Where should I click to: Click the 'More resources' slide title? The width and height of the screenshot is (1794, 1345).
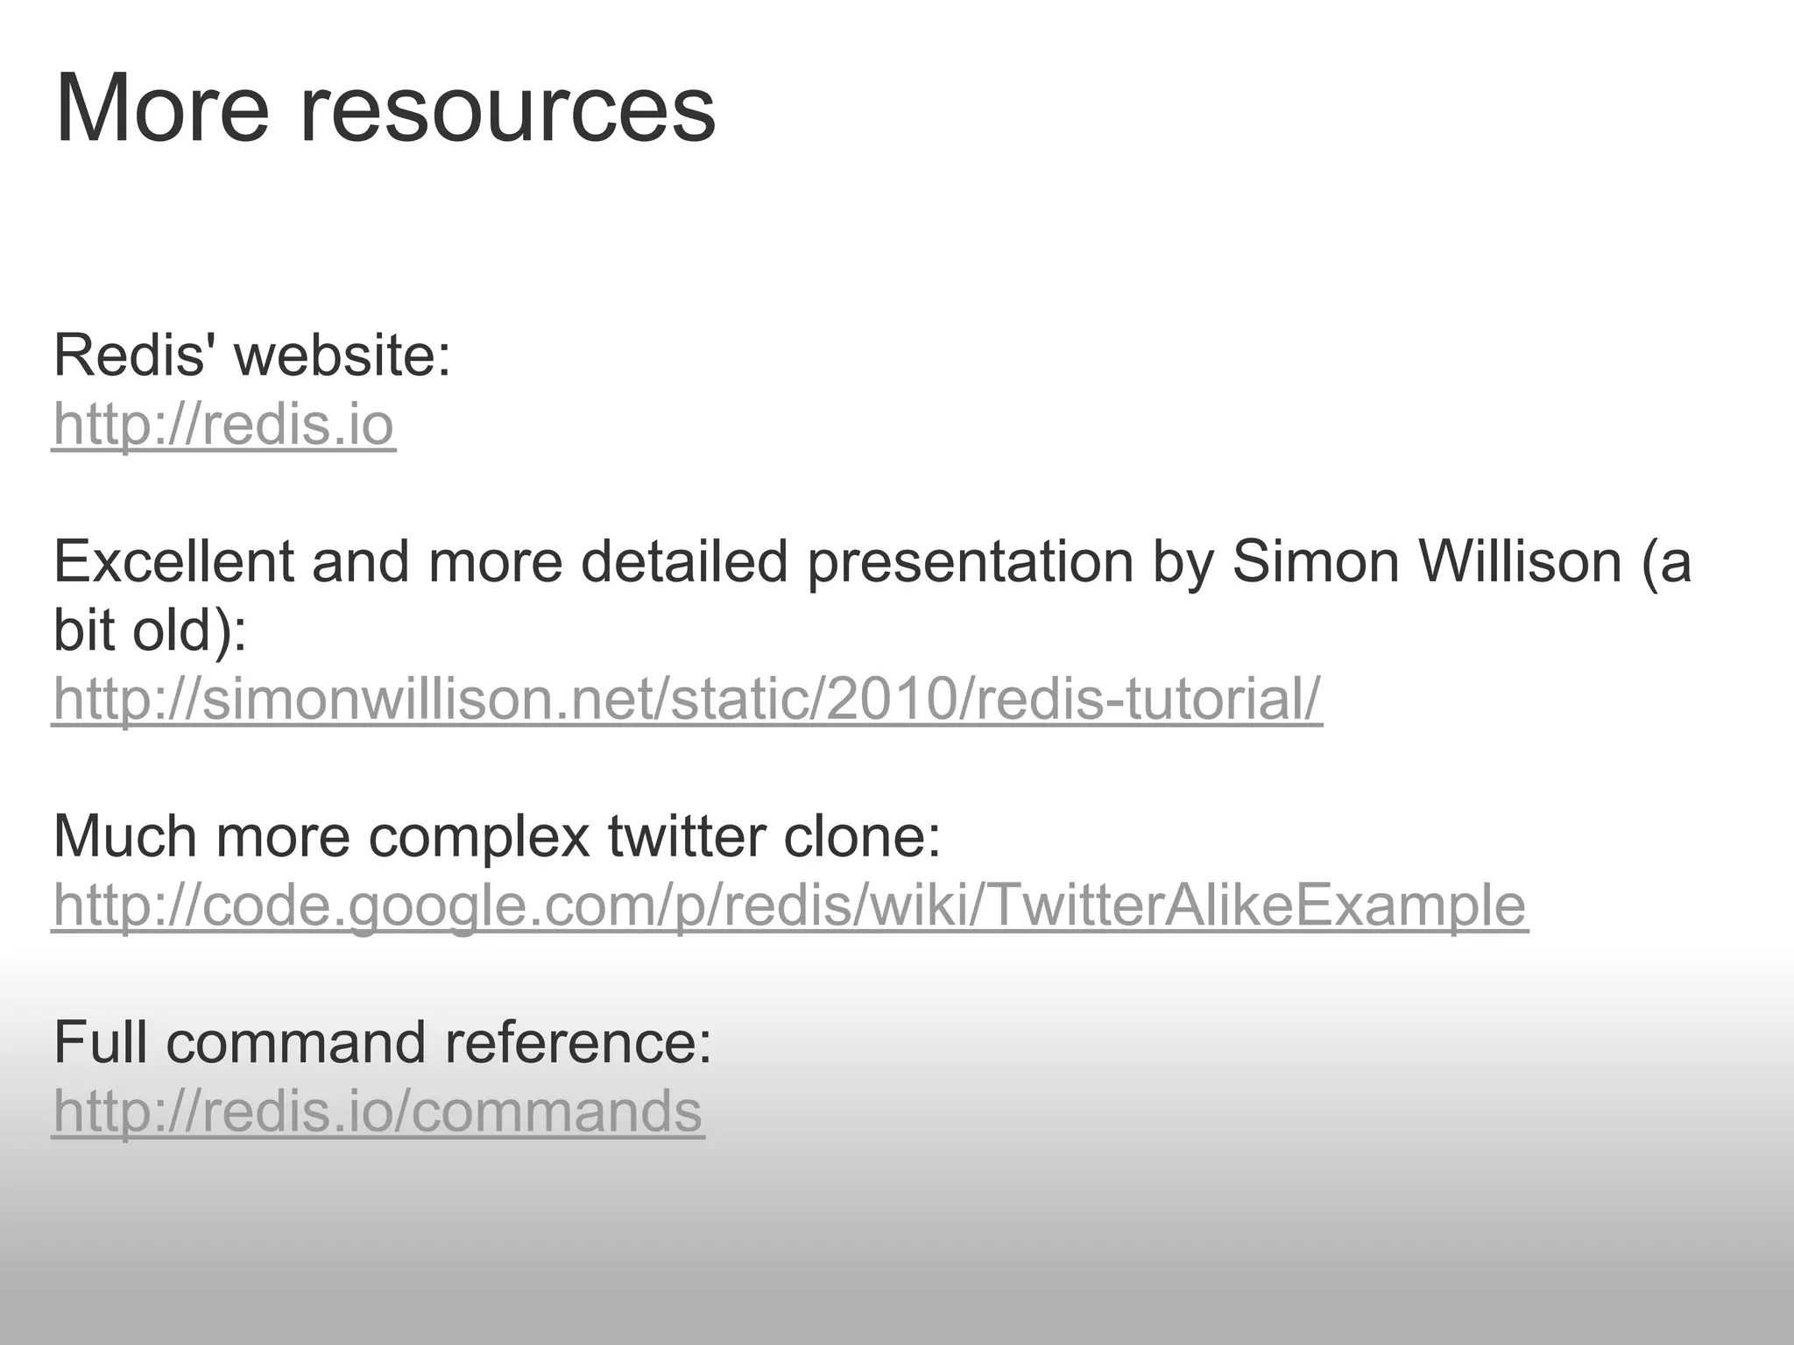(x=385, y=110)
